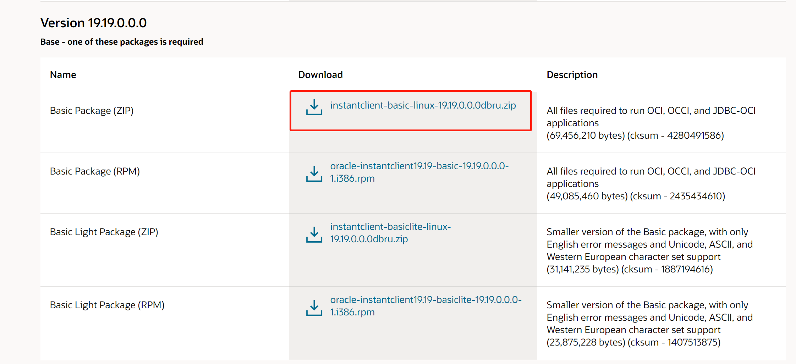Click download icon for oracle-instantclient19.19-basic rpm

point(314,174)
